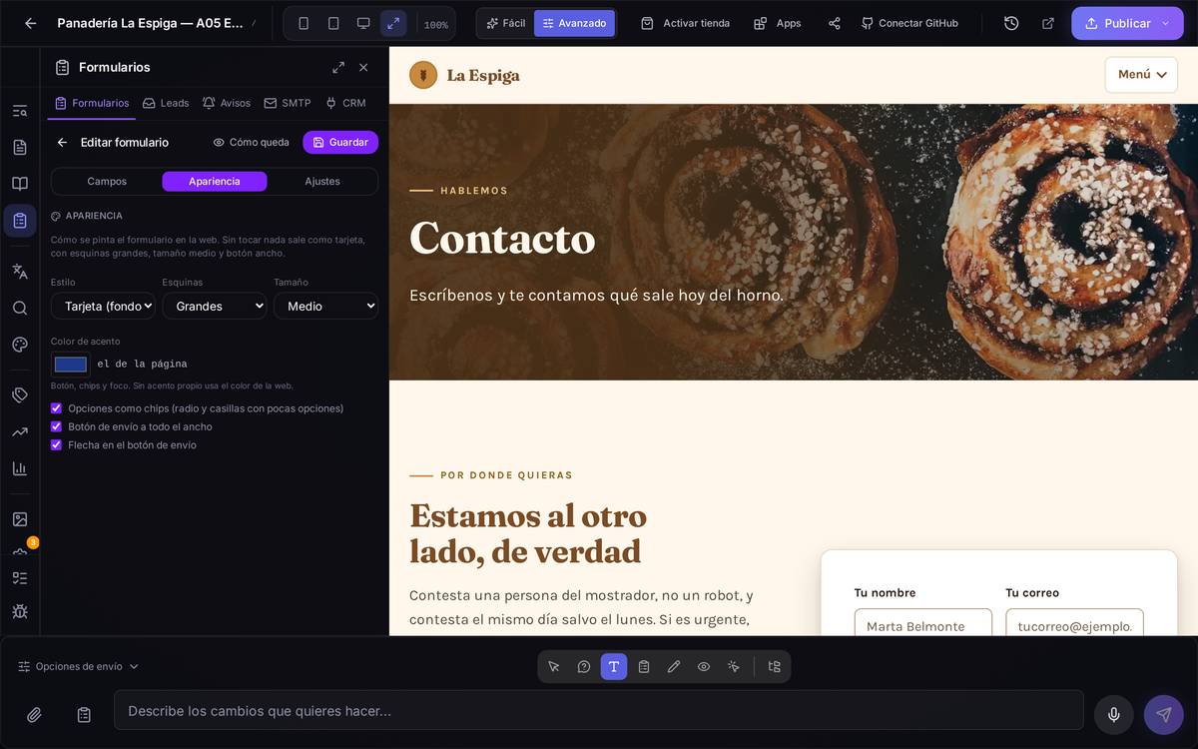Image resolution: width=1198 pixels, height=749 pixels.
Task: Open the Leads tab
Action: click(166, 103)
